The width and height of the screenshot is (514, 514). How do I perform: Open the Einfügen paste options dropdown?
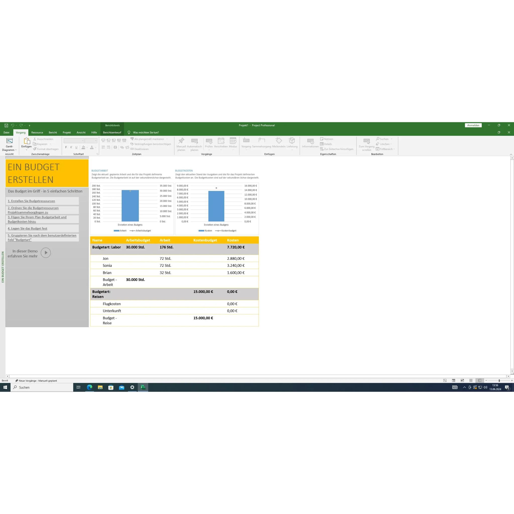pos(26,150)
